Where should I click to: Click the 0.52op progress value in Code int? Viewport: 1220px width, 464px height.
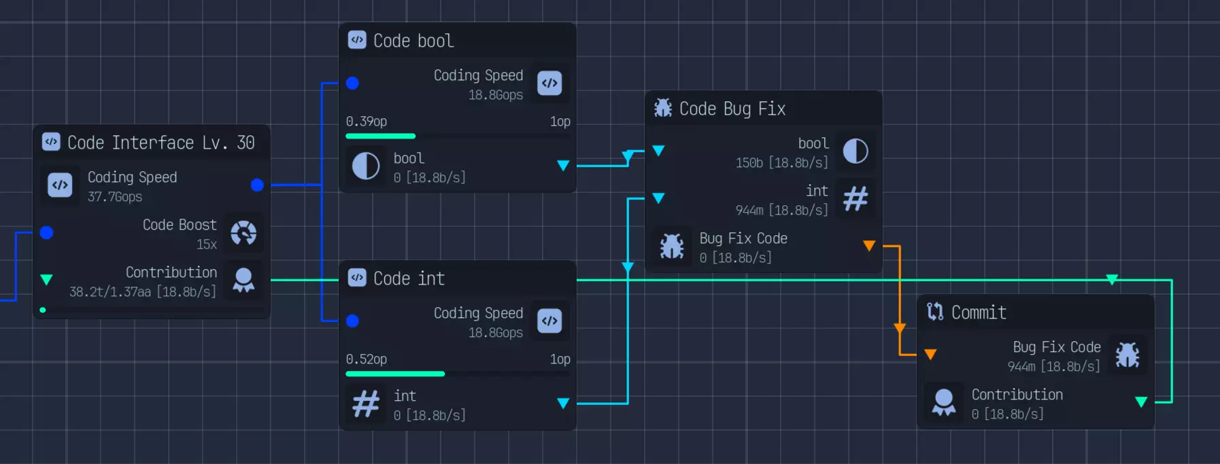[367, 359]
